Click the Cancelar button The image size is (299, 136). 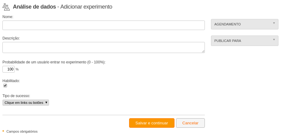190,123
